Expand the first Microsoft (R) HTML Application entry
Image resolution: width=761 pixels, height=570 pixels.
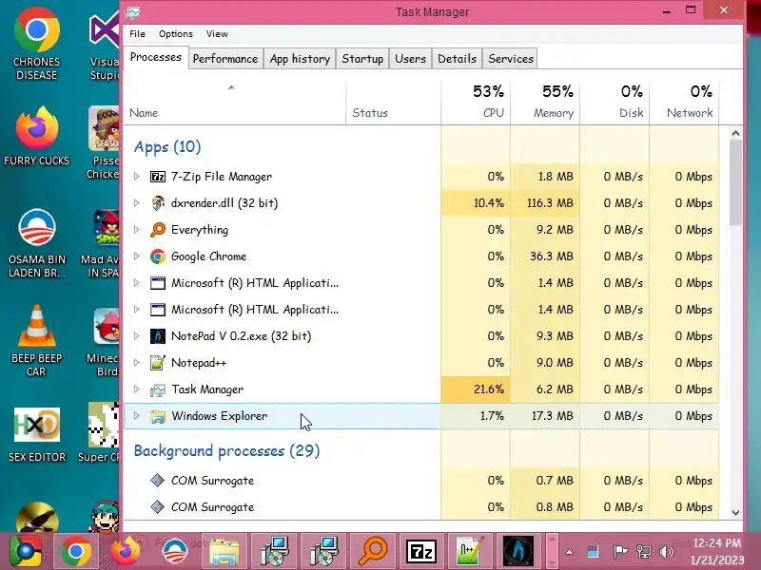pyautogui.click(x=137, y=283)
